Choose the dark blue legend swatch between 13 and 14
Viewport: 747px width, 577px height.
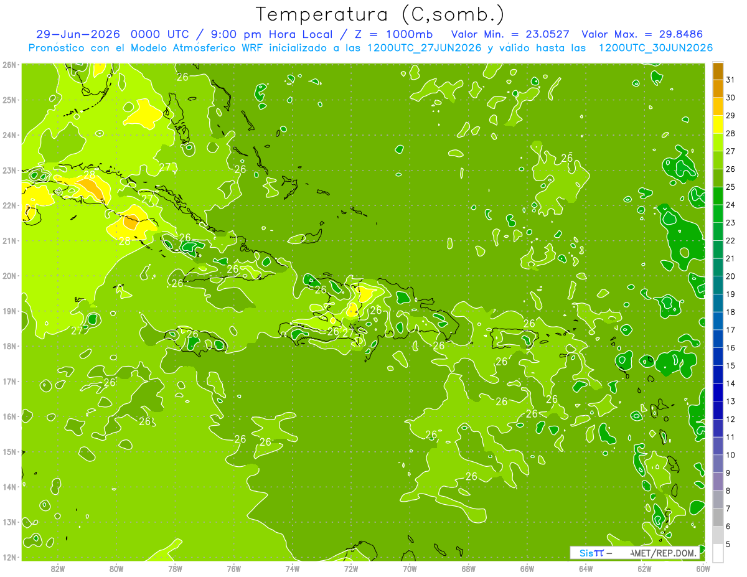(718, 392)
